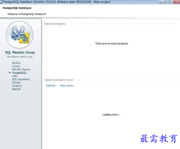Screen dimensions: 180x149
Task: Click the 'There are no recent projects.' message
Action: click(112, 44)
